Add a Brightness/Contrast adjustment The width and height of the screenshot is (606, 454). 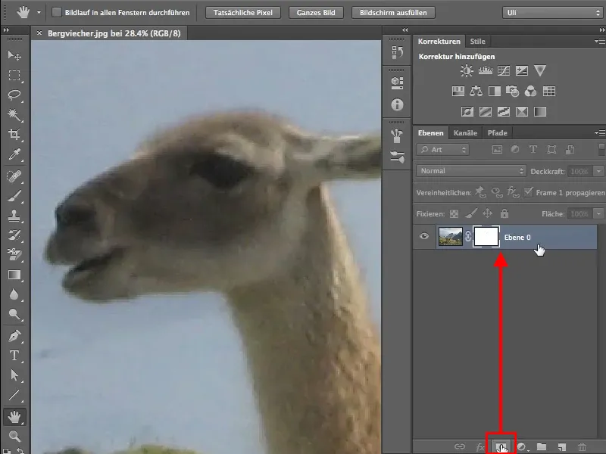point(466,71)
